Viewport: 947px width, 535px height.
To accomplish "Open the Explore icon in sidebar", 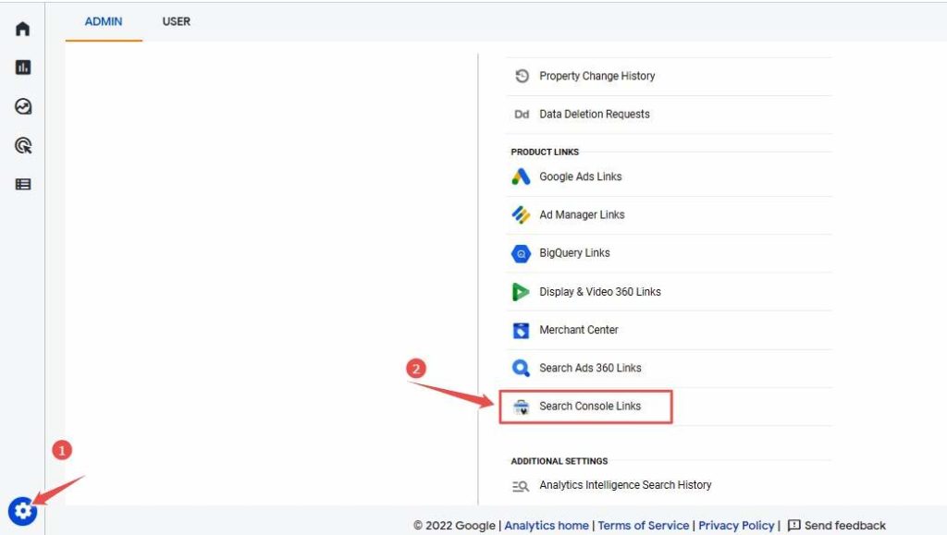I will tap(23, 106).
